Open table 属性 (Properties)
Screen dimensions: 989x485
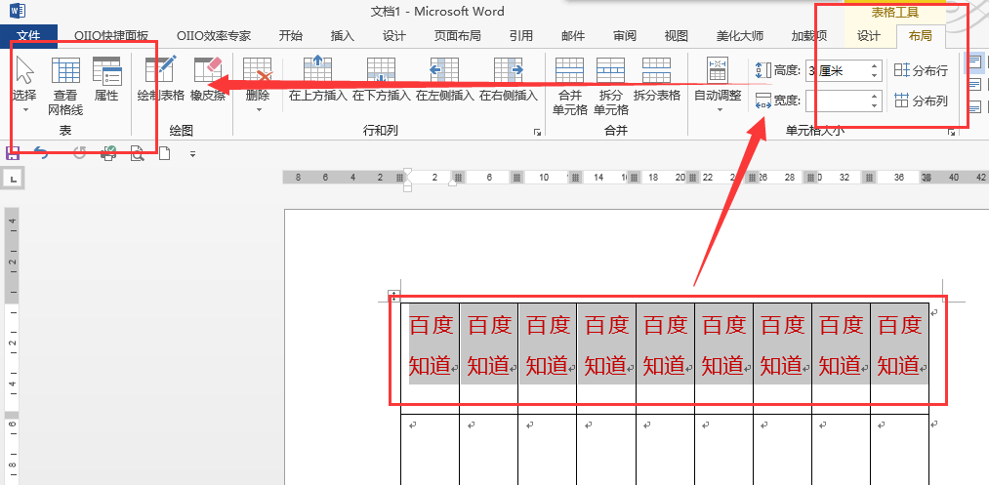point(106,79)
